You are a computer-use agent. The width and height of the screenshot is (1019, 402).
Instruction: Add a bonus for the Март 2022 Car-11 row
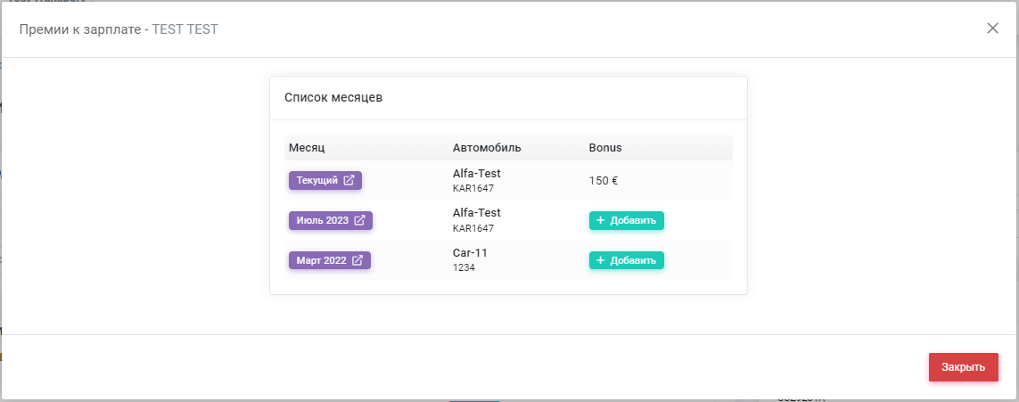627,260
